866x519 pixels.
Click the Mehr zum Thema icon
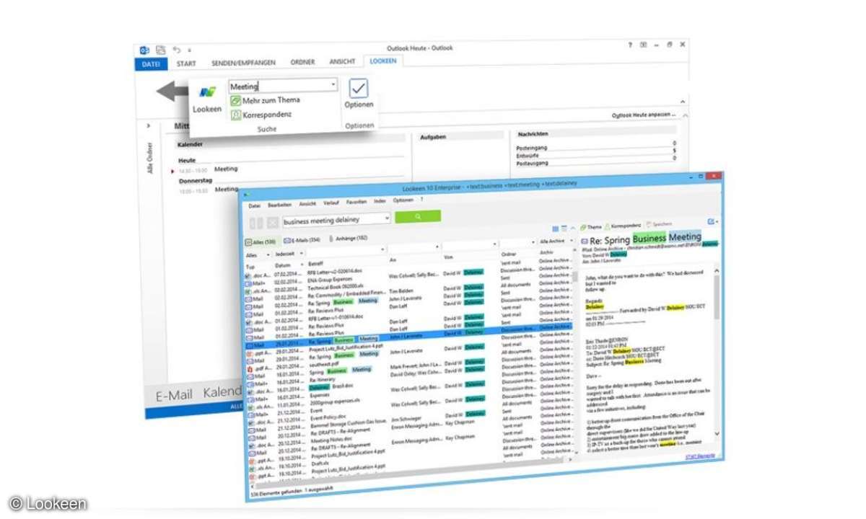click(236, 100)
